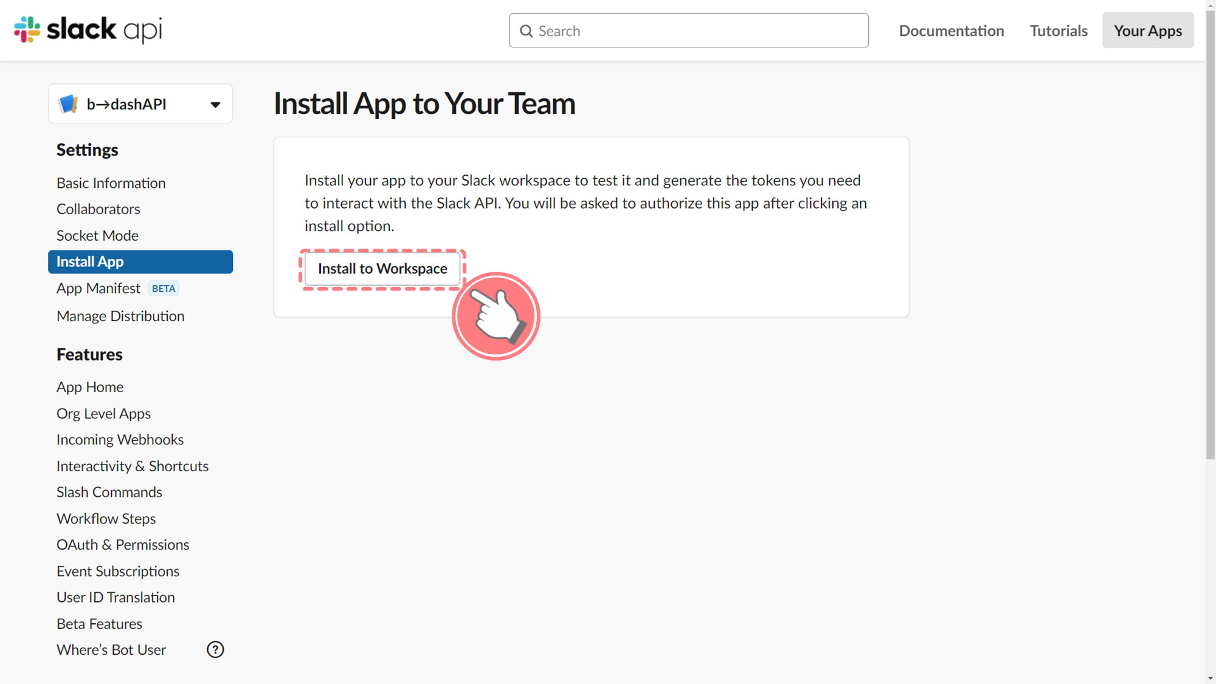Screen dimensions: 1216x684
Task: Click the Settings section heading
Action: tap(87, 150)
